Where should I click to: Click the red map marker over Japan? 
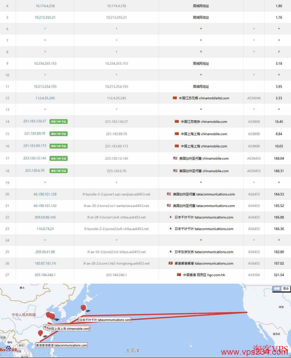pos(83,308)
